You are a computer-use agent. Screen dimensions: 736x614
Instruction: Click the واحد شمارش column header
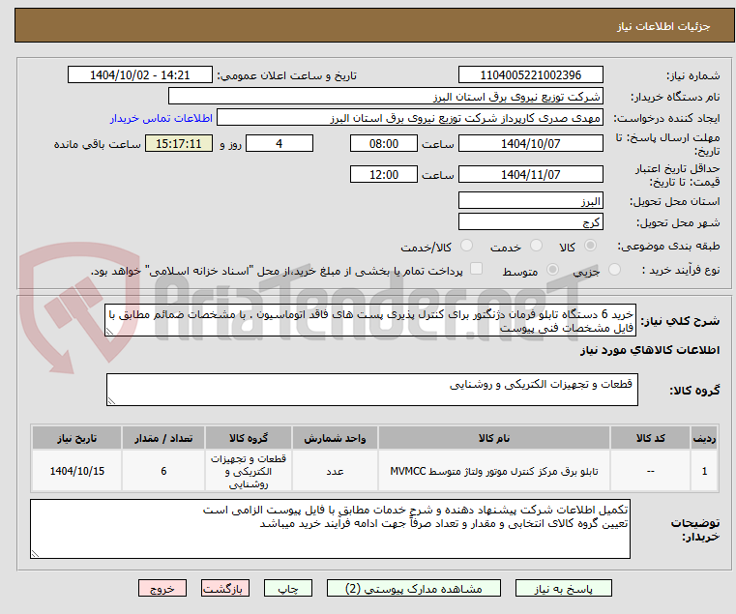click(x=335, y=438)
